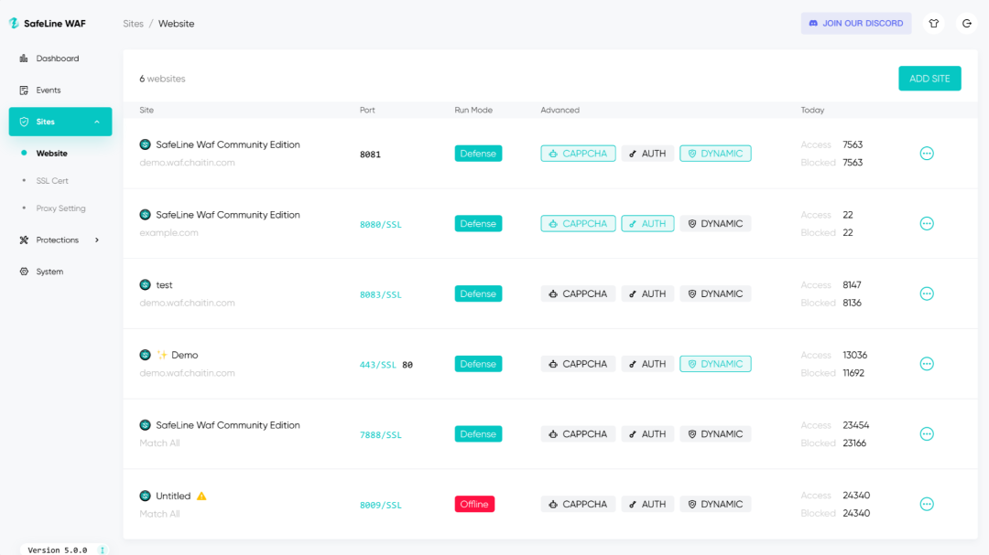
Task: Click the Access count 13036
Action: [x=854, y=355]
